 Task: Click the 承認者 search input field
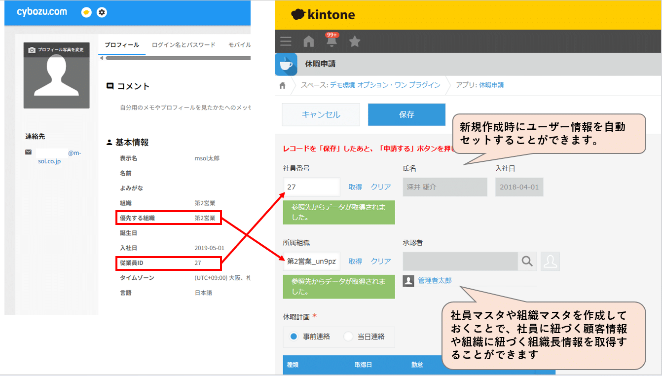pyautogui.click(x=460, y=262)
